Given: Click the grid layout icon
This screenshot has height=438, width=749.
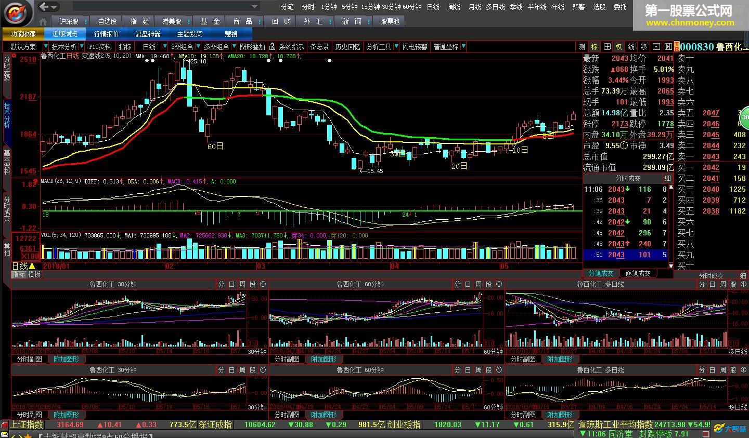Looking at the screenshot, I should pyautogui.click(x=606, y=47).
